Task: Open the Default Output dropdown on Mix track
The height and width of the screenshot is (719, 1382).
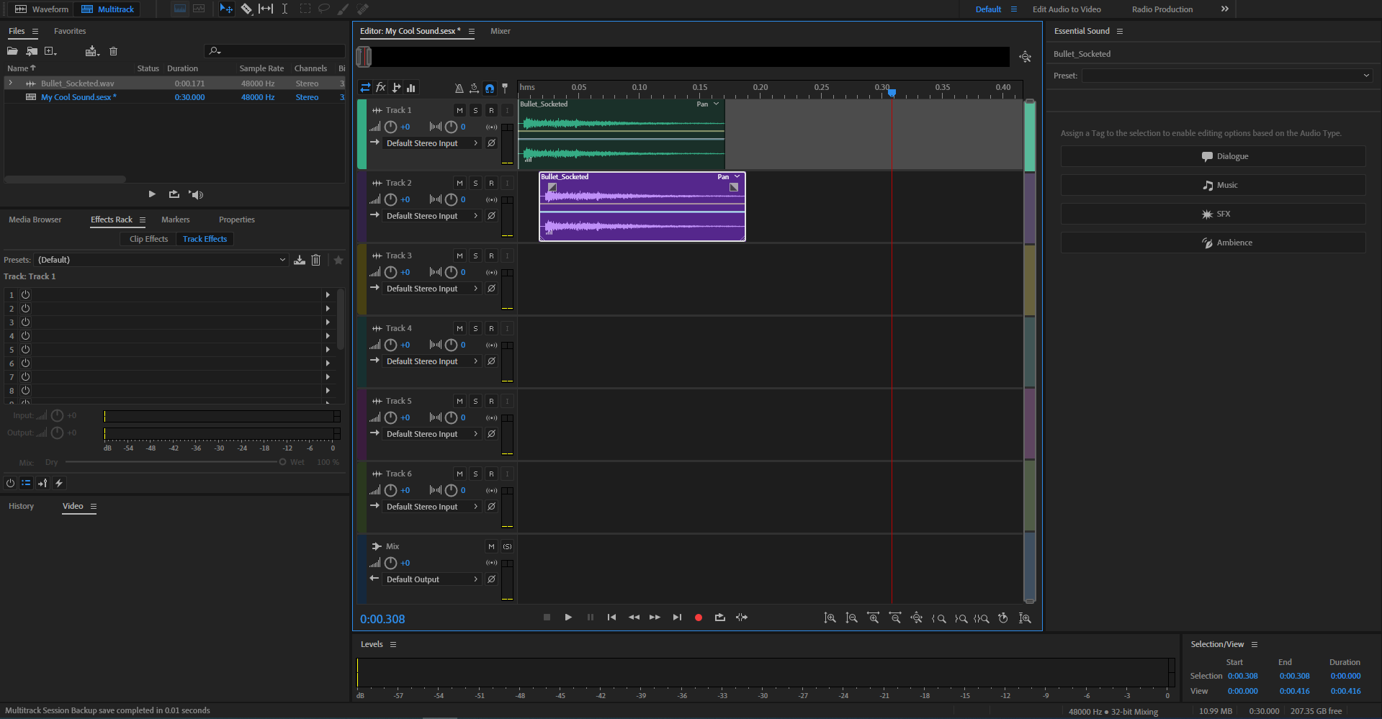Action: [x=431, y=579]
